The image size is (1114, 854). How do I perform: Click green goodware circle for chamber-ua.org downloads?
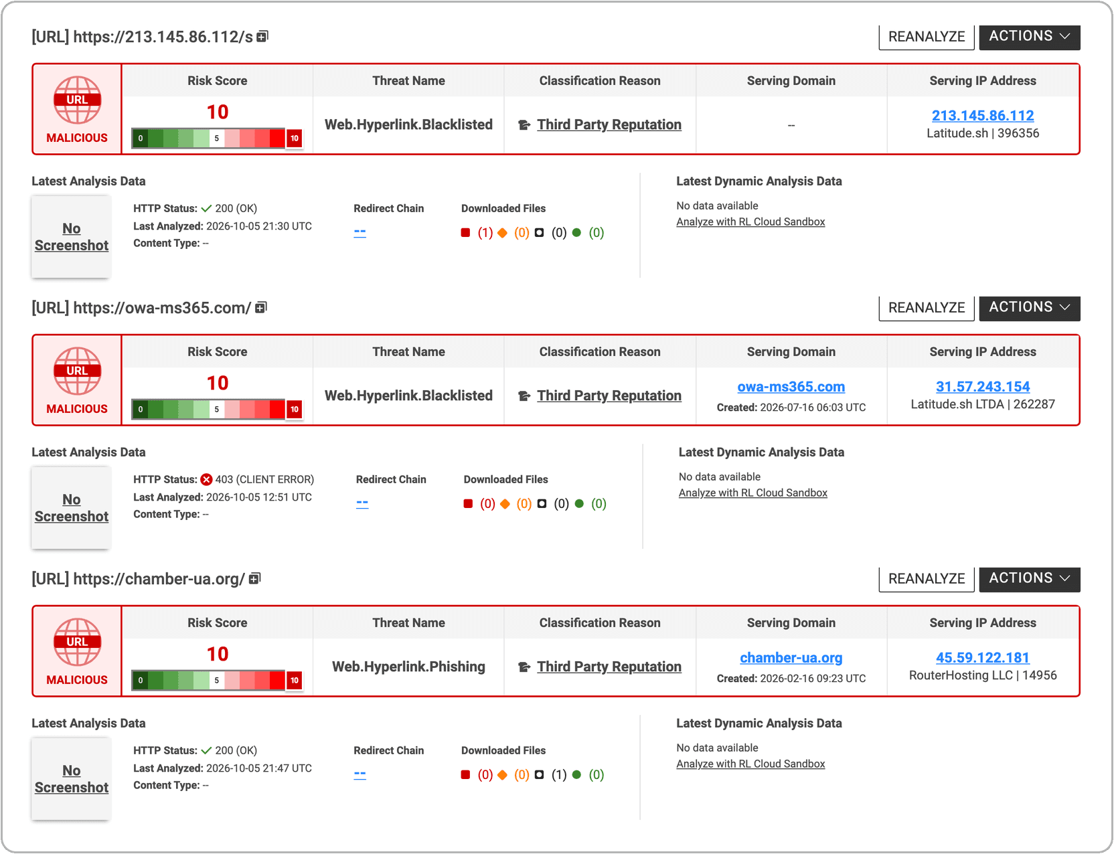click(576, 775)
